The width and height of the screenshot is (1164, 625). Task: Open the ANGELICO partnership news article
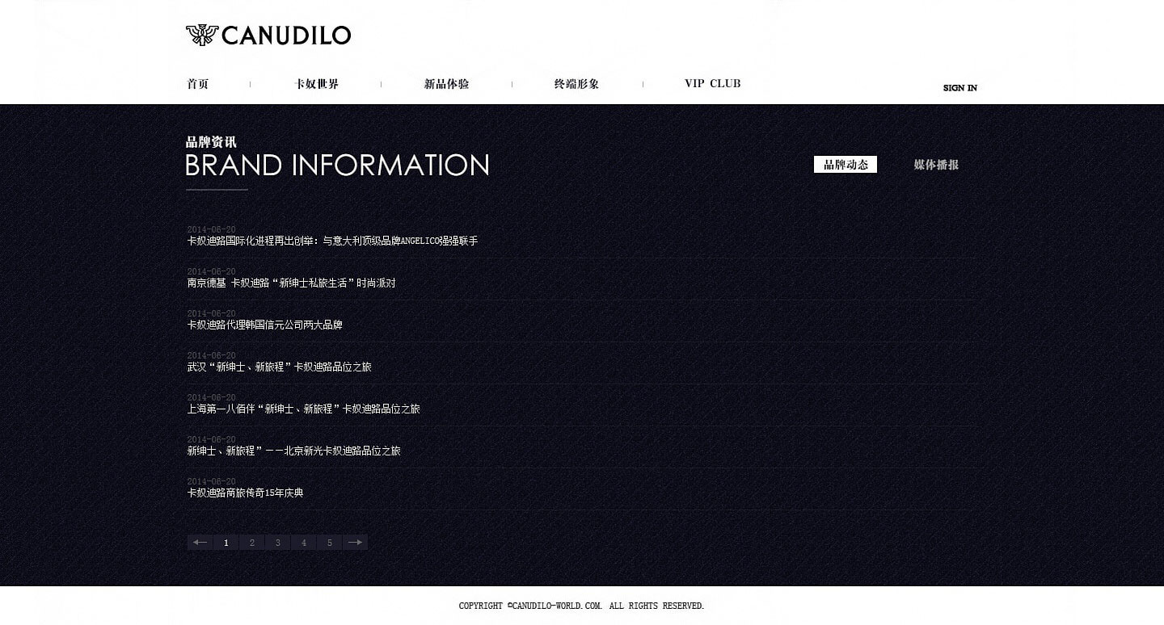pyautogui.click(x=332, y=241)
